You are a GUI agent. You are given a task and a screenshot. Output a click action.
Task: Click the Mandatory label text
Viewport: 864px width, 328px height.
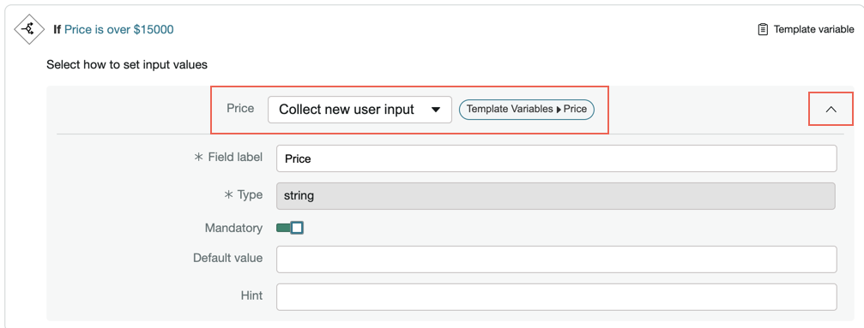tap(233, 228)
